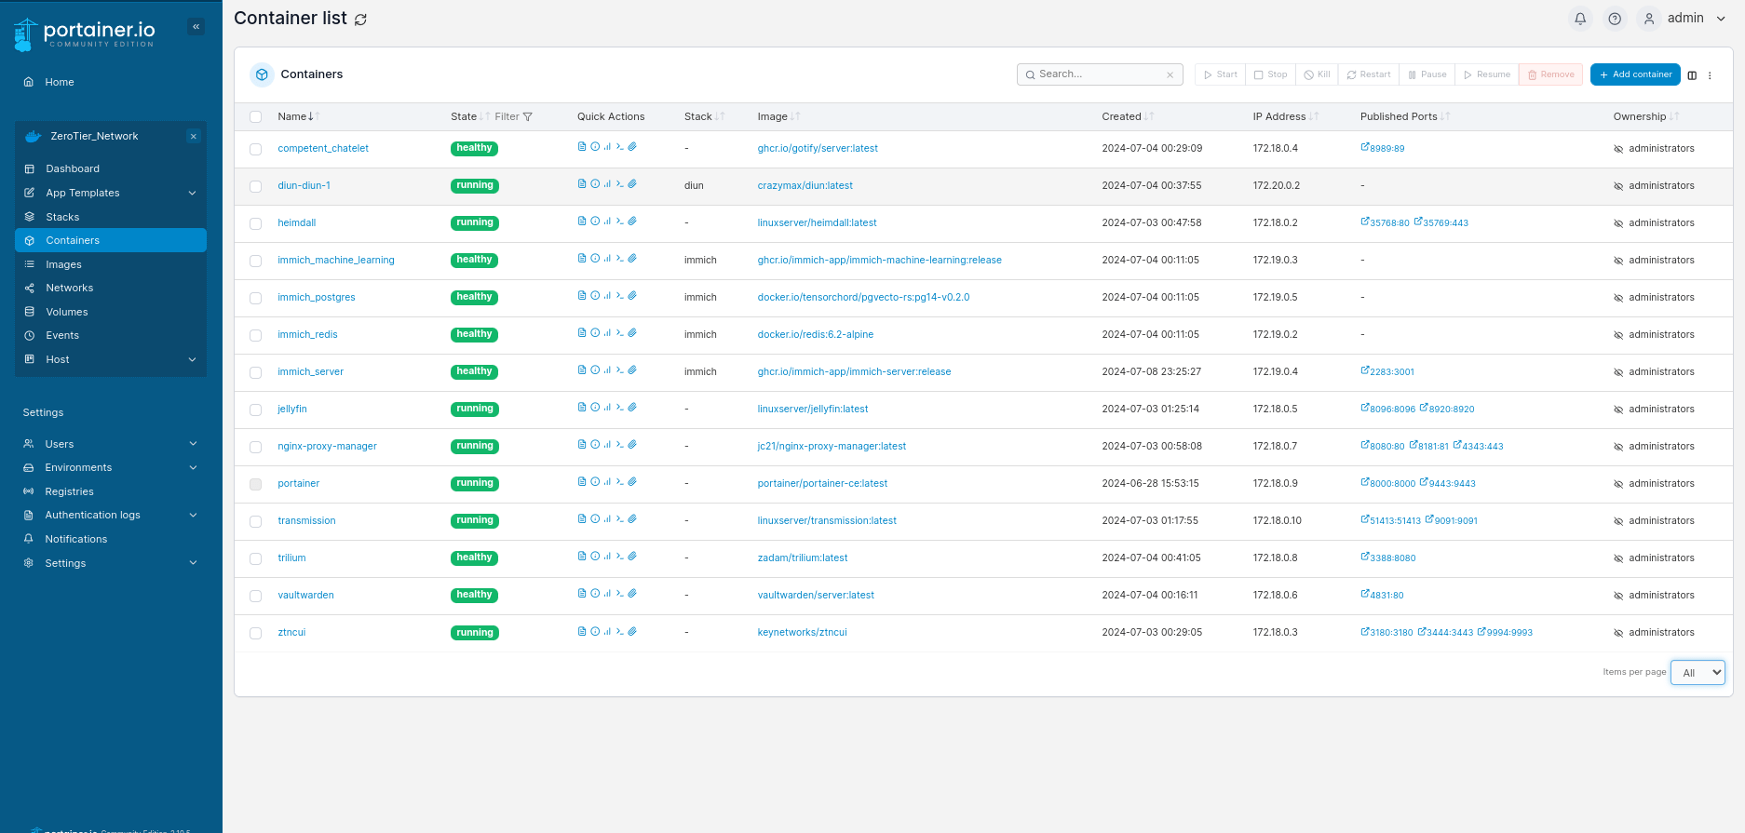Viewport: 1745px width, 833px height.
Task: Attach to portainer container
Action: click(x=632, y=482)
